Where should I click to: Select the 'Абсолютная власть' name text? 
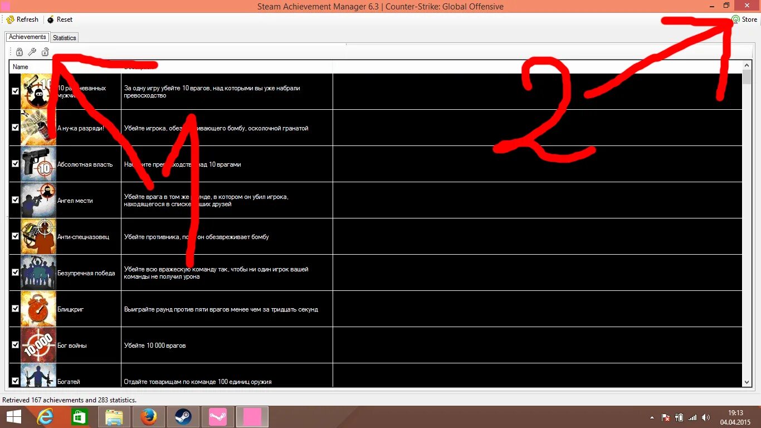[85, 164]
